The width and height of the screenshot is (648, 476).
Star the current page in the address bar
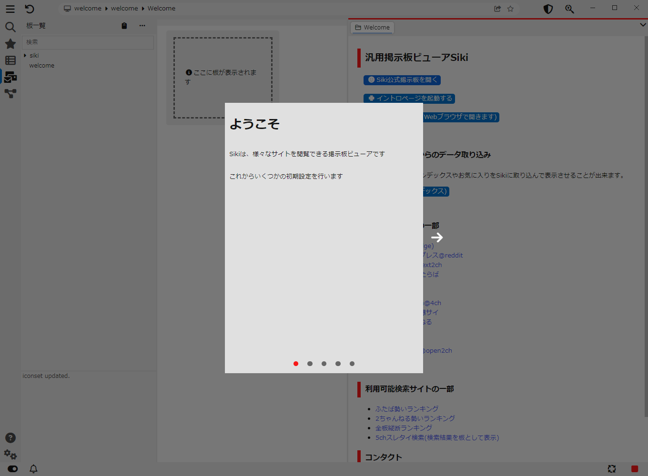pos(510,8)
